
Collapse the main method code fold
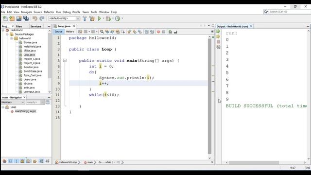tap(65, 60)
